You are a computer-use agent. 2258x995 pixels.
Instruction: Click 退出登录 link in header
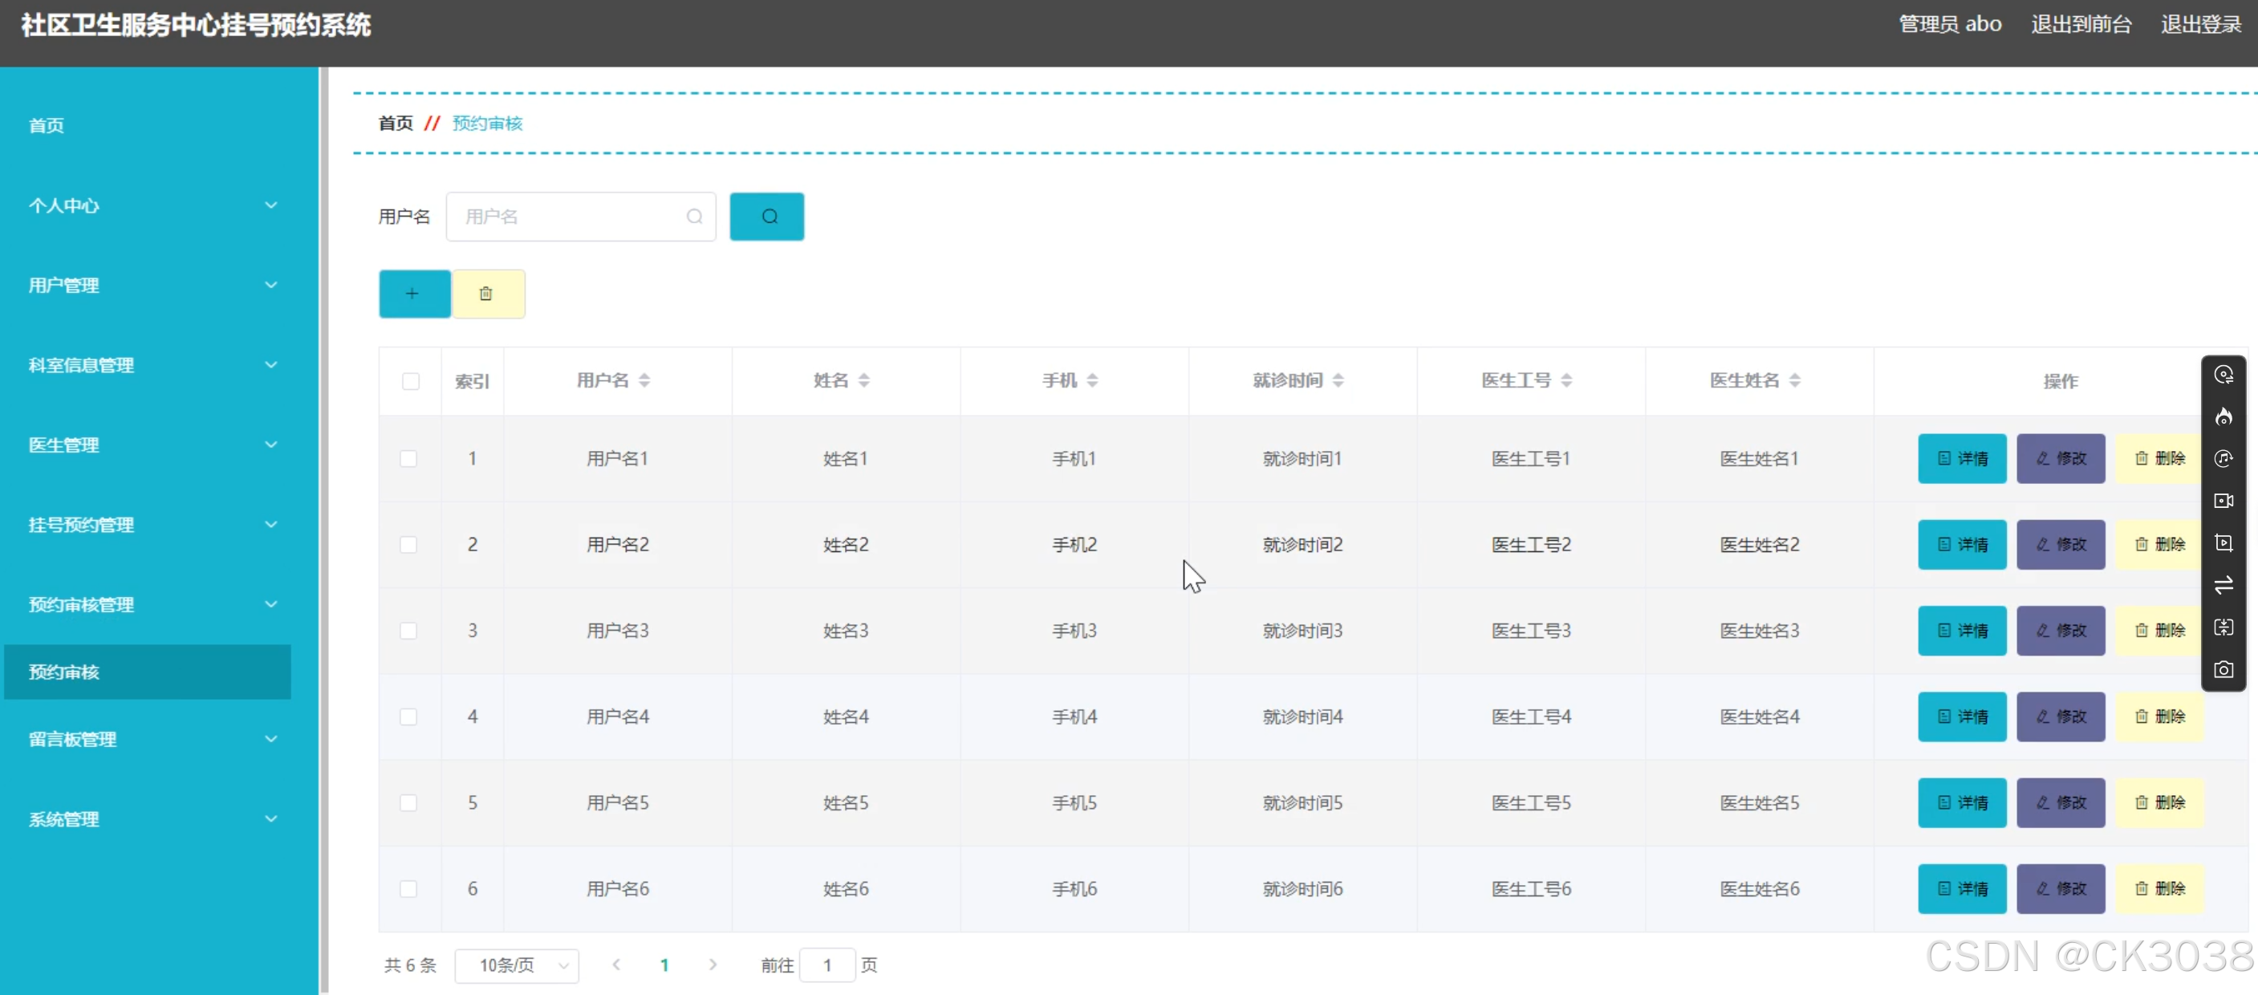click(2200, 25)
